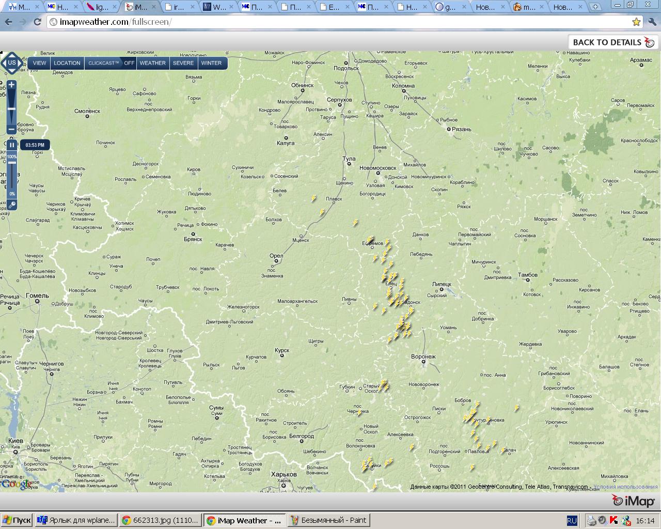Go back with the browser back arrow
661x529 pixels.
click(x=8, y=22)
